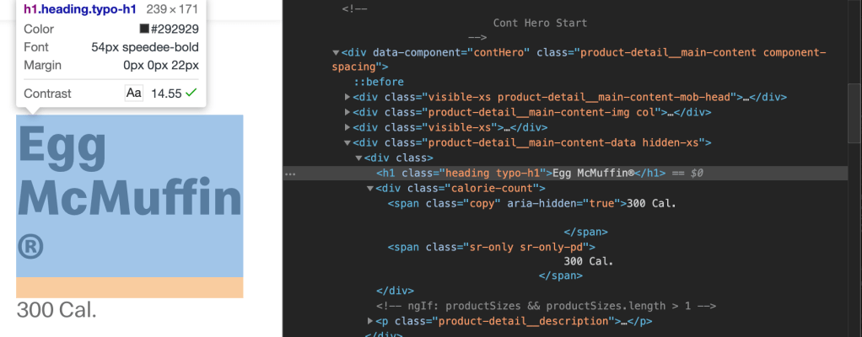Click the 300 Cal. text below the page heading
862x337 pixels.
[x=57, y=310]
